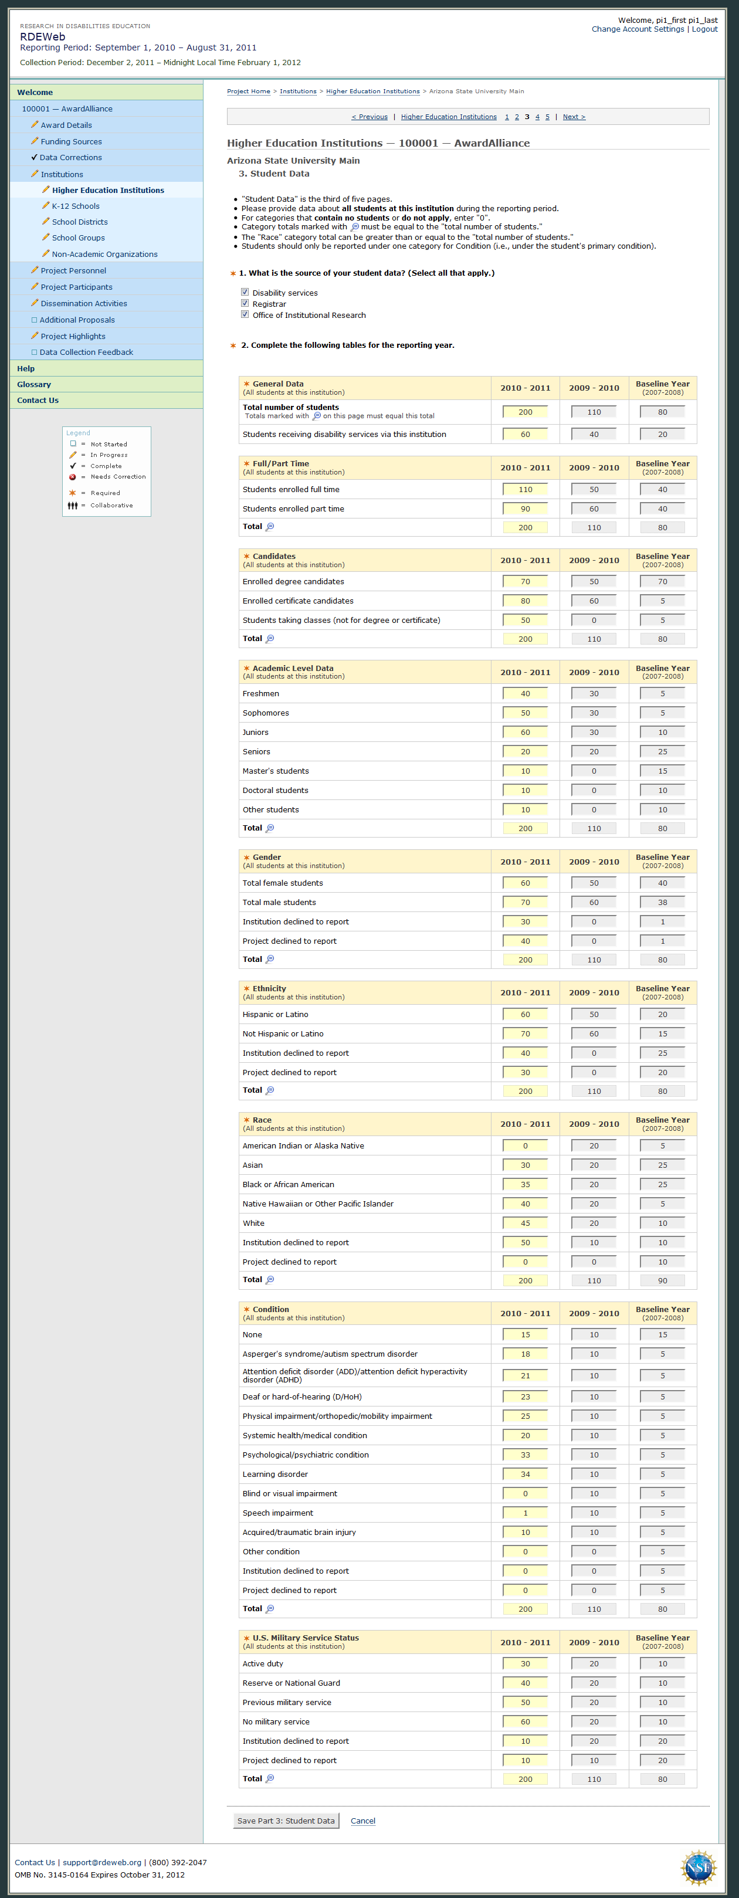Click Active duty 2010-2011 field
This screenshot has height=1898, width=739.
coord(526,1664)
